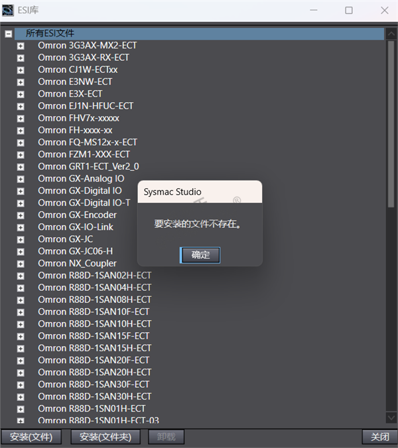Viewport: 398px width, 448px height.
Task: Maximize the ESI库 window
Action: coord(348,11)
